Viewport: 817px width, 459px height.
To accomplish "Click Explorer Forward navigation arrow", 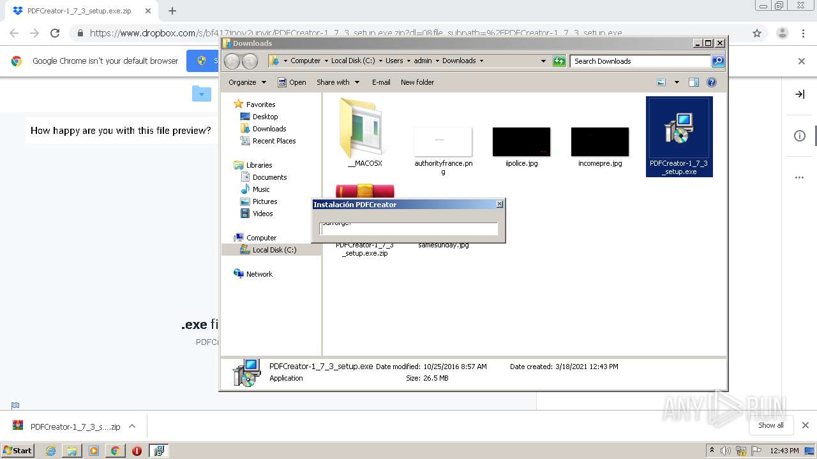I will [x=250, y=61].
